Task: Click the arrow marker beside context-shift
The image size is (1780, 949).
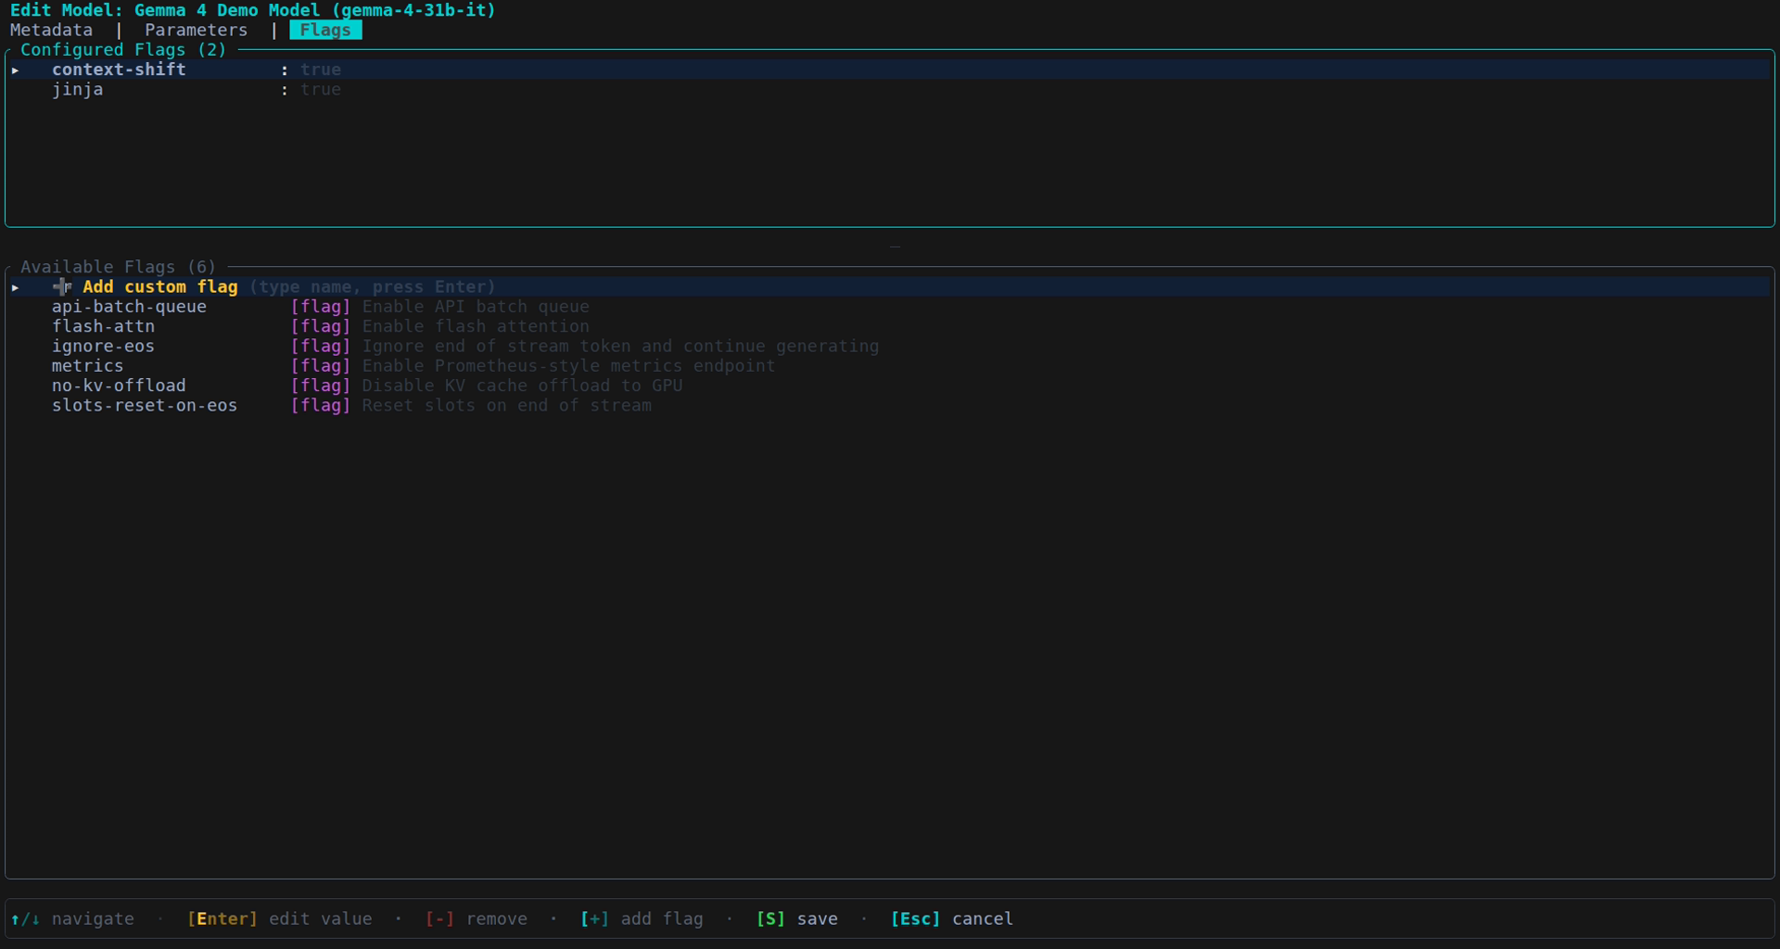Action: (x=16, y=70)
